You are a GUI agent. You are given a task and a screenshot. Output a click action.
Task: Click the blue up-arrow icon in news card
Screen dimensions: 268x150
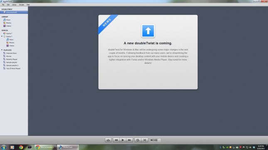point(148,31)
